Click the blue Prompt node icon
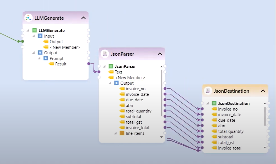 pyautogui.click(x=46, y=58)
